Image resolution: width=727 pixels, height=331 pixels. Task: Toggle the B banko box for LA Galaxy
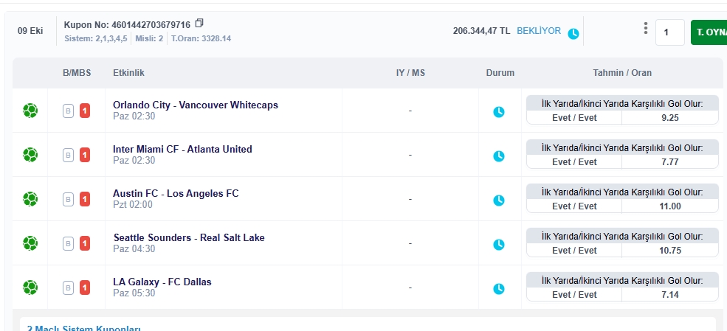click(x=69, y=288)
